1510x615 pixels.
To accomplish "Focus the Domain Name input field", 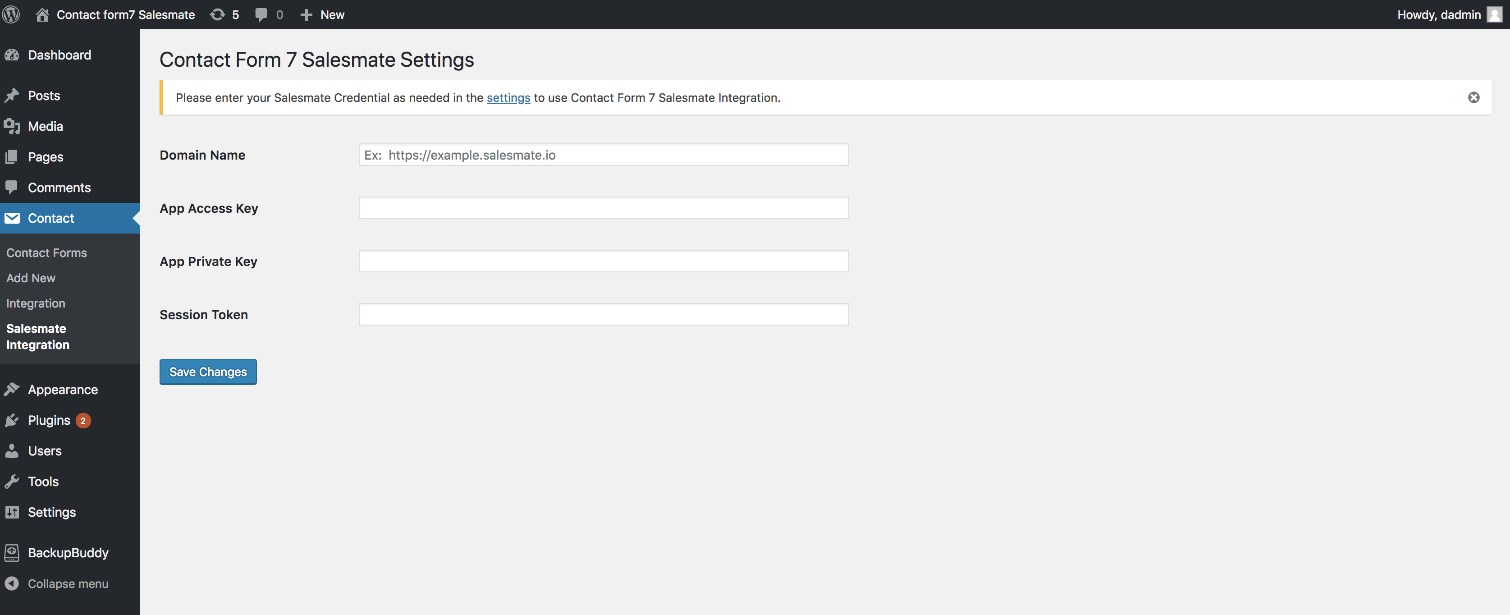I will (x=603, y=155).
